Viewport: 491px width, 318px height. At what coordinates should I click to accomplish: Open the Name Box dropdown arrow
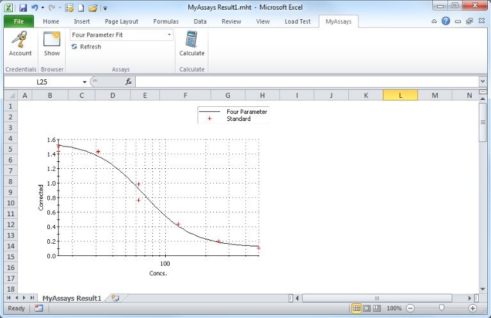(x=85, y=82)
